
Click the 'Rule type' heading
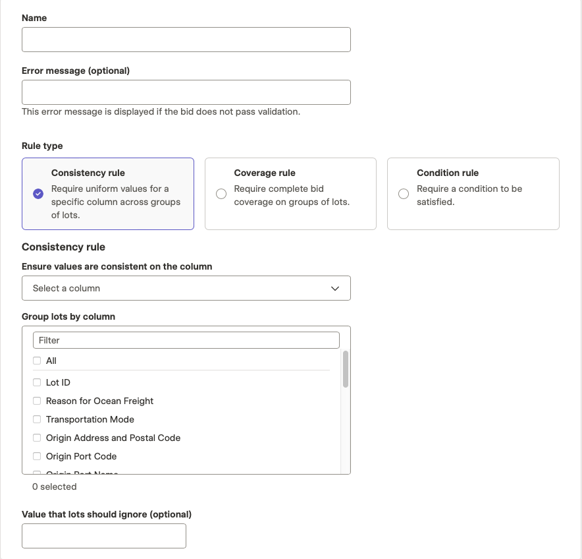pos(42,146)
